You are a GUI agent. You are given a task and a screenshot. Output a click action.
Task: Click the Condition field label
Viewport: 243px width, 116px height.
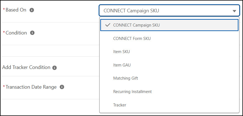[16, 33]
